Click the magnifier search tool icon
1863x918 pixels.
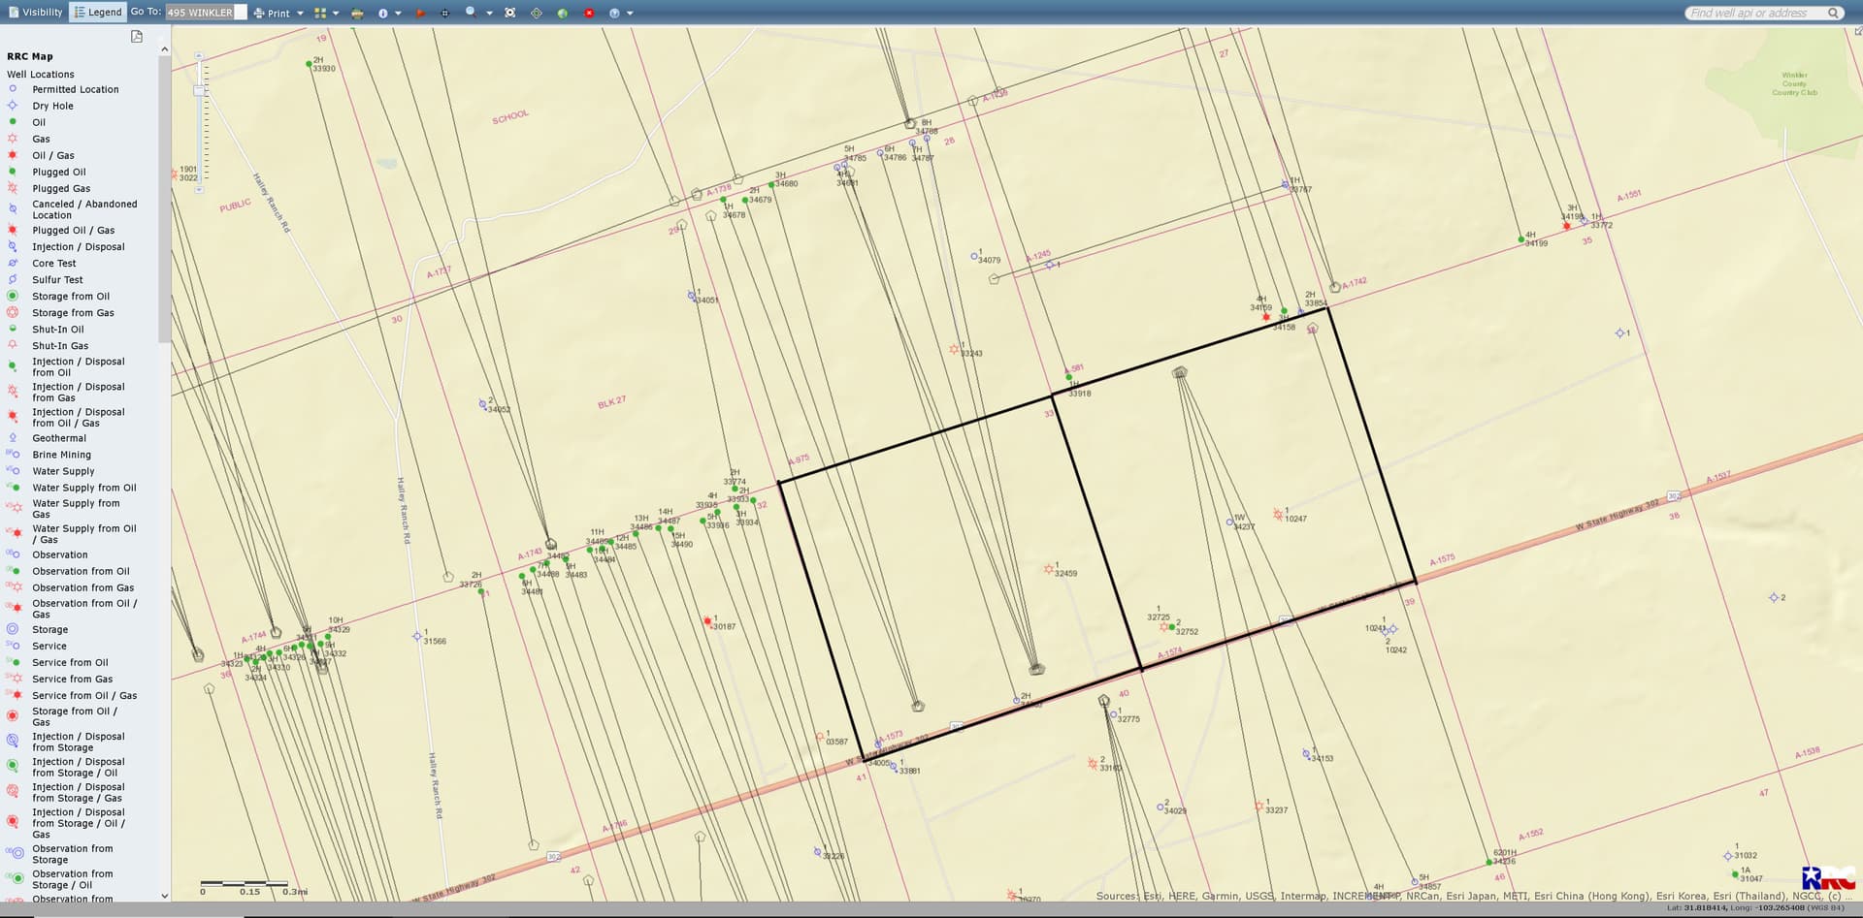pyautogui.click(x=471, y=13)
